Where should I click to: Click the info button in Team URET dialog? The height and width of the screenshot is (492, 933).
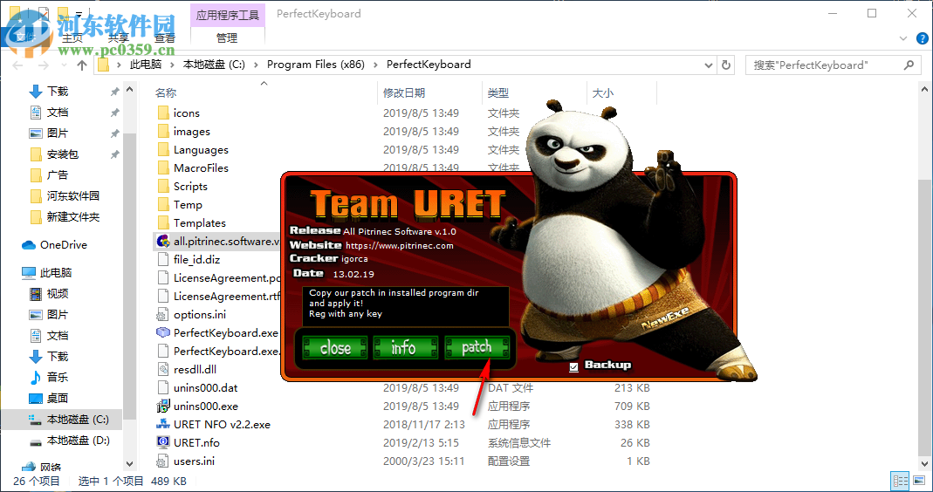(x=405, y=347)
